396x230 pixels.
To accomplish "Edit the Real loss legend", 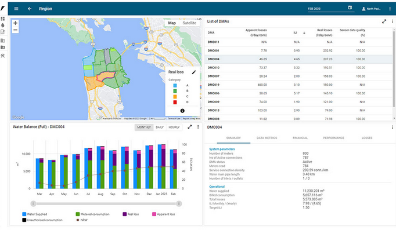I will [x=194, y=72].
